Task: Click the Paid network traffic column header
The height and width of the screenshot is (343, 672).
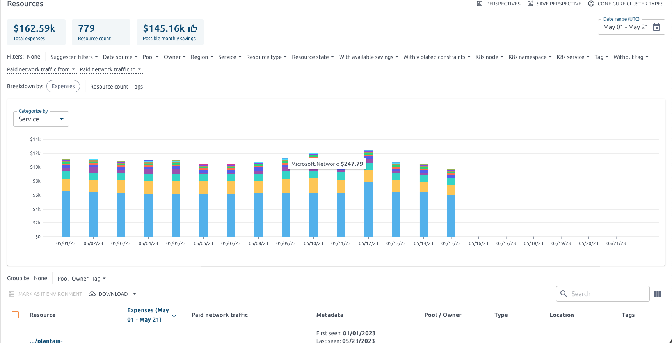Action: point(220,315)
